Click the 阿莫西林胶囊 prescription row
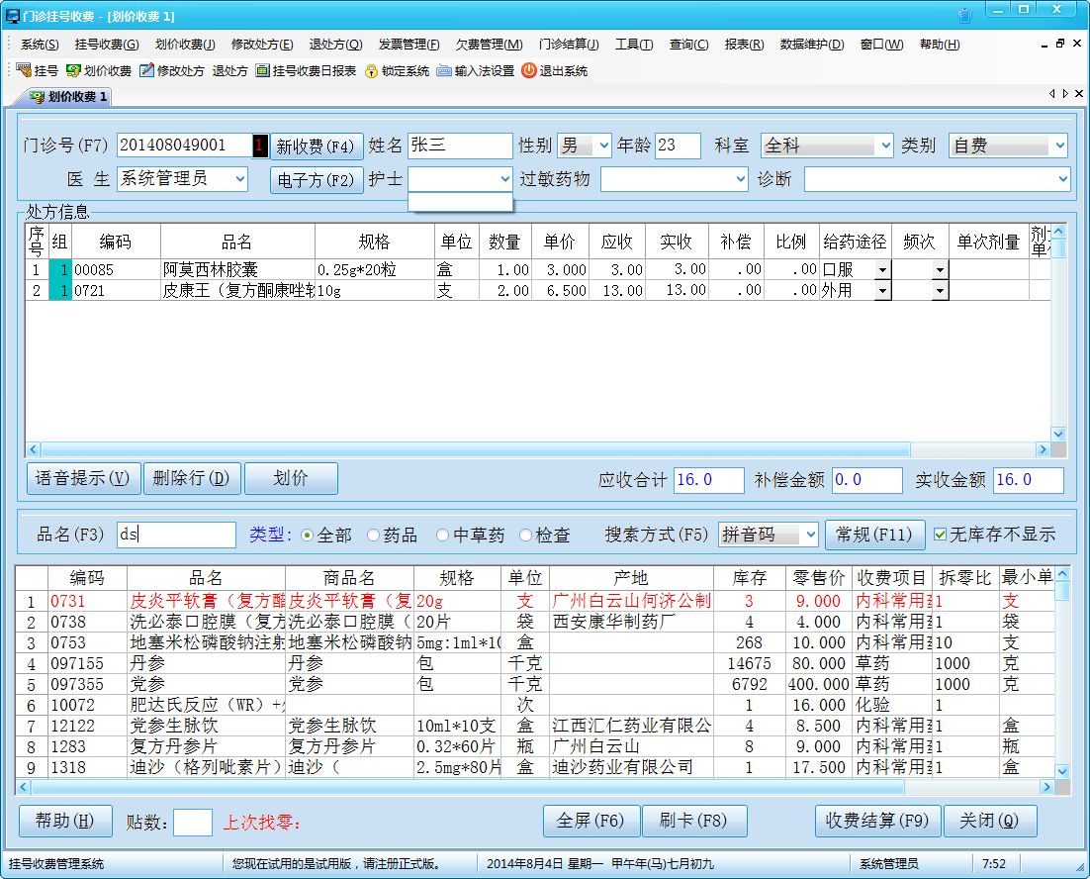This screenshot has width=1090, height=879. [537, 270]
